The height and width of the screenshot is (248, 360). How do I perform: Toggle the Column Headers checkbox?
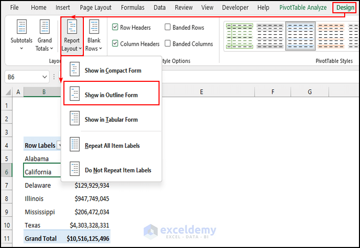click(x=115, y=43)
